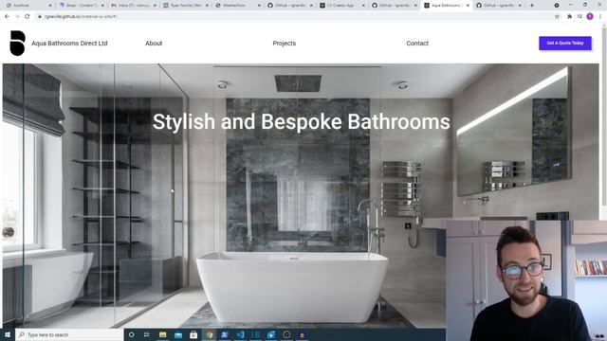Viewport: 607px width, 341px height.
Task: Open the Projects navigation link
Action: (x=285, y=44)
